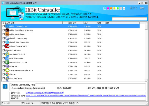Open the HKEY_LOCAL_MACHINE registry entry link
The height and width of the screenshot is (106, 149).
pos(86,96)
